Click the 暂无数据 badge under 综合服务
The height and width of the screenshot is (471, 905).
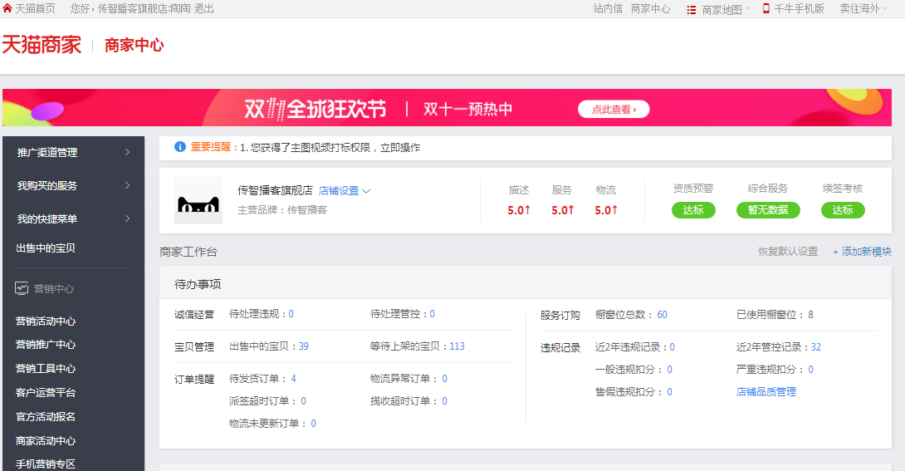pyautogui.click(x=768, y=210)
